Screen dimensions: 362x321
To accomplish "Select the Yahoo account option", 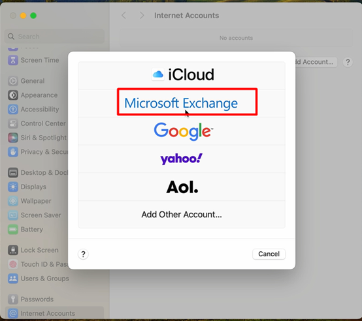I will click(182, 159).
